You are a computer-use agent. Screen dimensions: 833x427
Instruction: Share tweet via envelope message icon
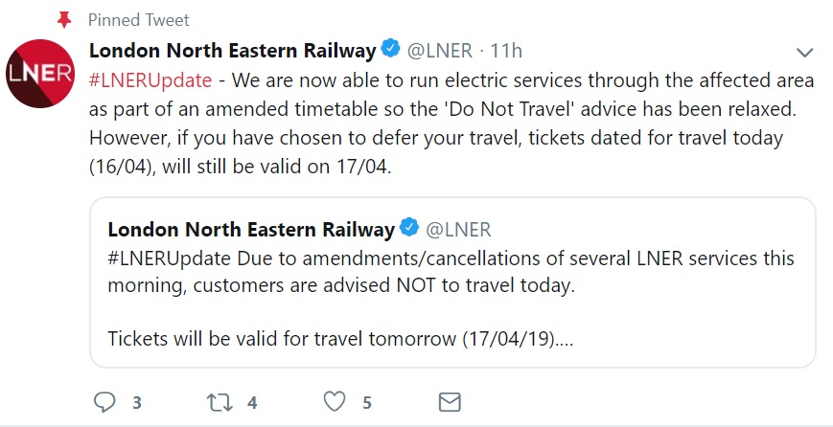[450, 403]
